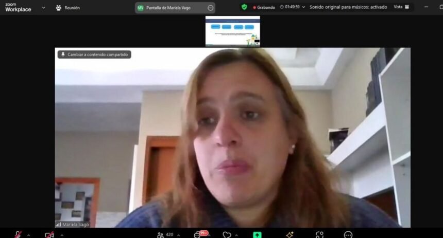
Task: Click the green share screen button
Action: (x=257, y=235)
